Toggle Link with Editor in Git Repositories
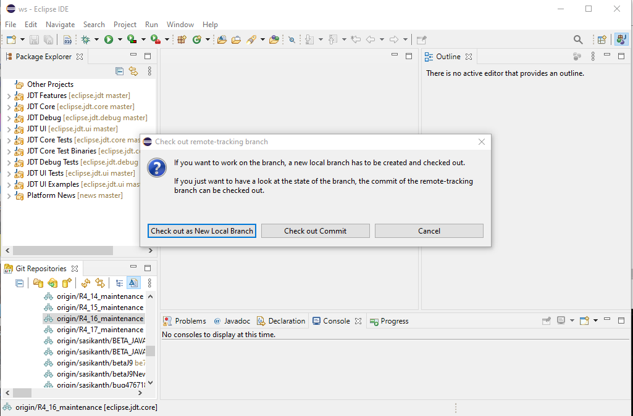 99,283
